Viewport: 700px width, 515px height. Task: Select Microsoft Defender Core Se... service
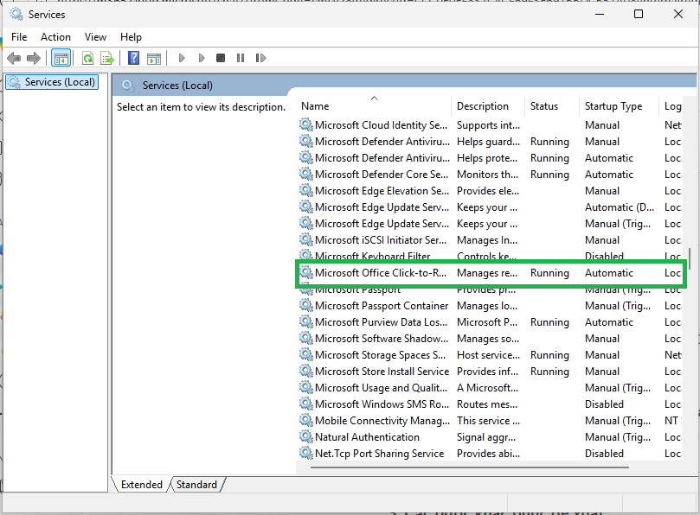point(491,175)
